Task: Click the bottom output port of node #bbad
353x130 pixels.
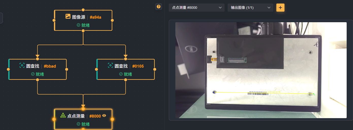Action: (x=38, y=80)
